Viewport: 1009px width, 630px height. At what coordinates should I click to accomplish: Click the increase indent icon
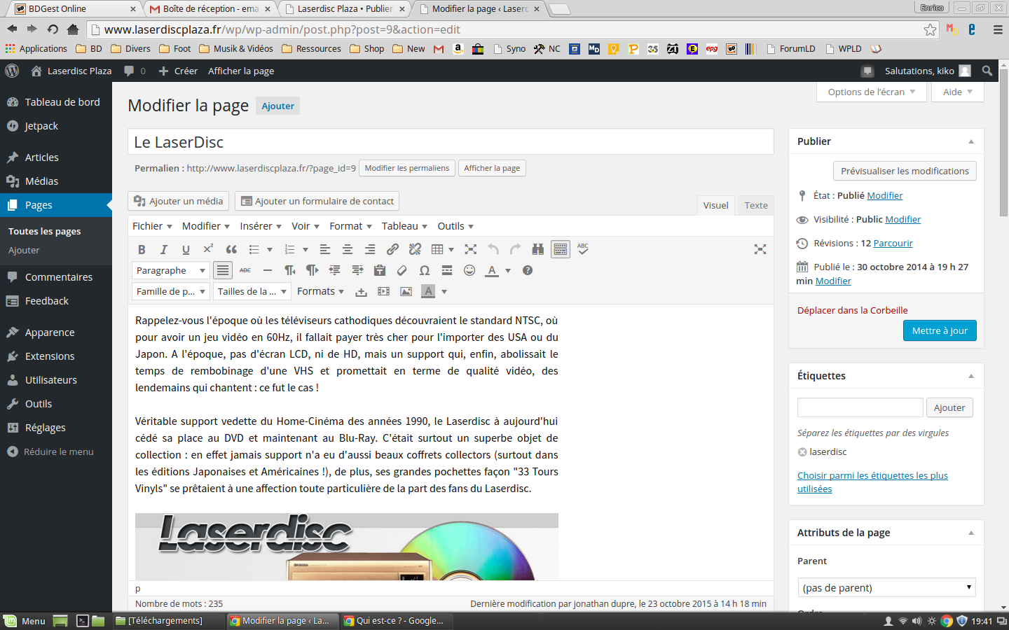(x=357, y=270)
